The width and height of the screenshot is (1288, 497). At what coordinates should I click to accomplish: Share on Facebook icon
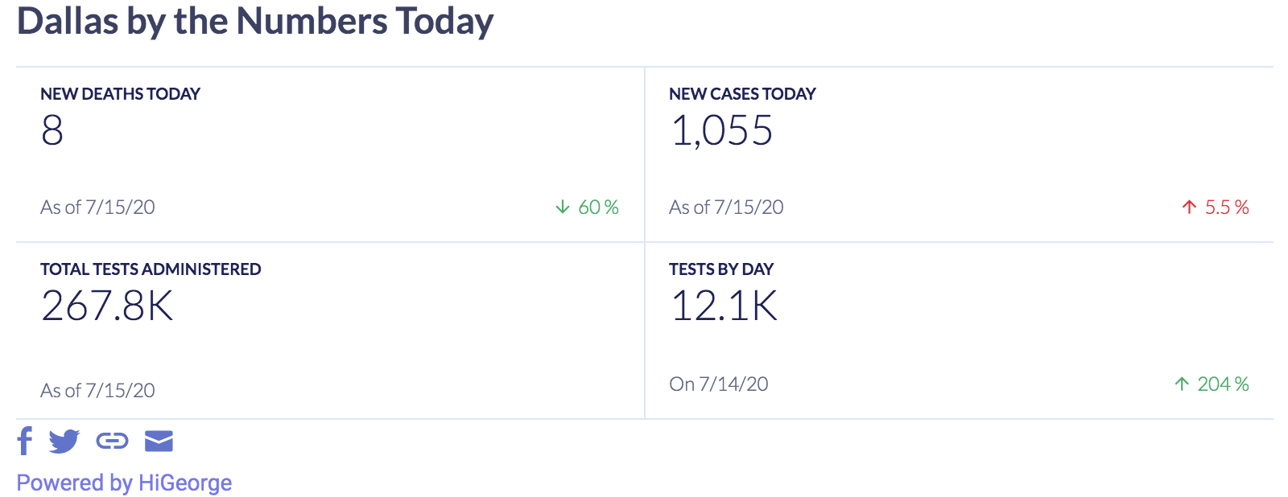[25, 441]
